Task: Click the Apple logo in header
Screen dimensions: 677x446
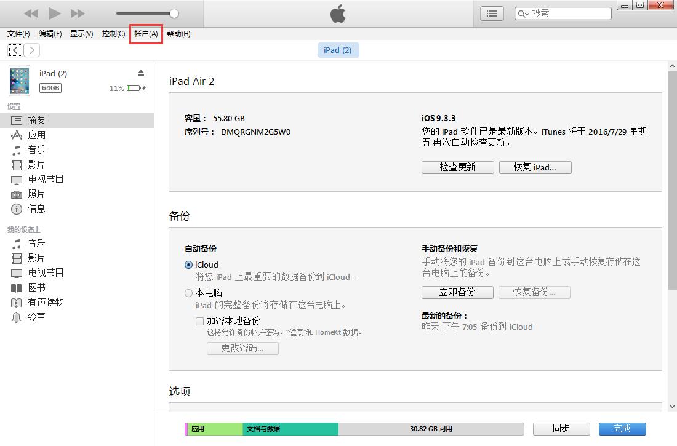Action: (x=338, y=14)
